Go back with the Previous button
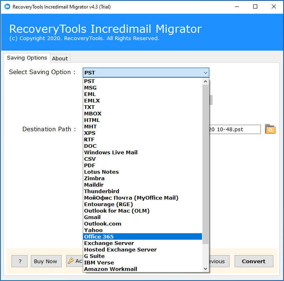Screen dimensions: 284x281 point(219,261)
